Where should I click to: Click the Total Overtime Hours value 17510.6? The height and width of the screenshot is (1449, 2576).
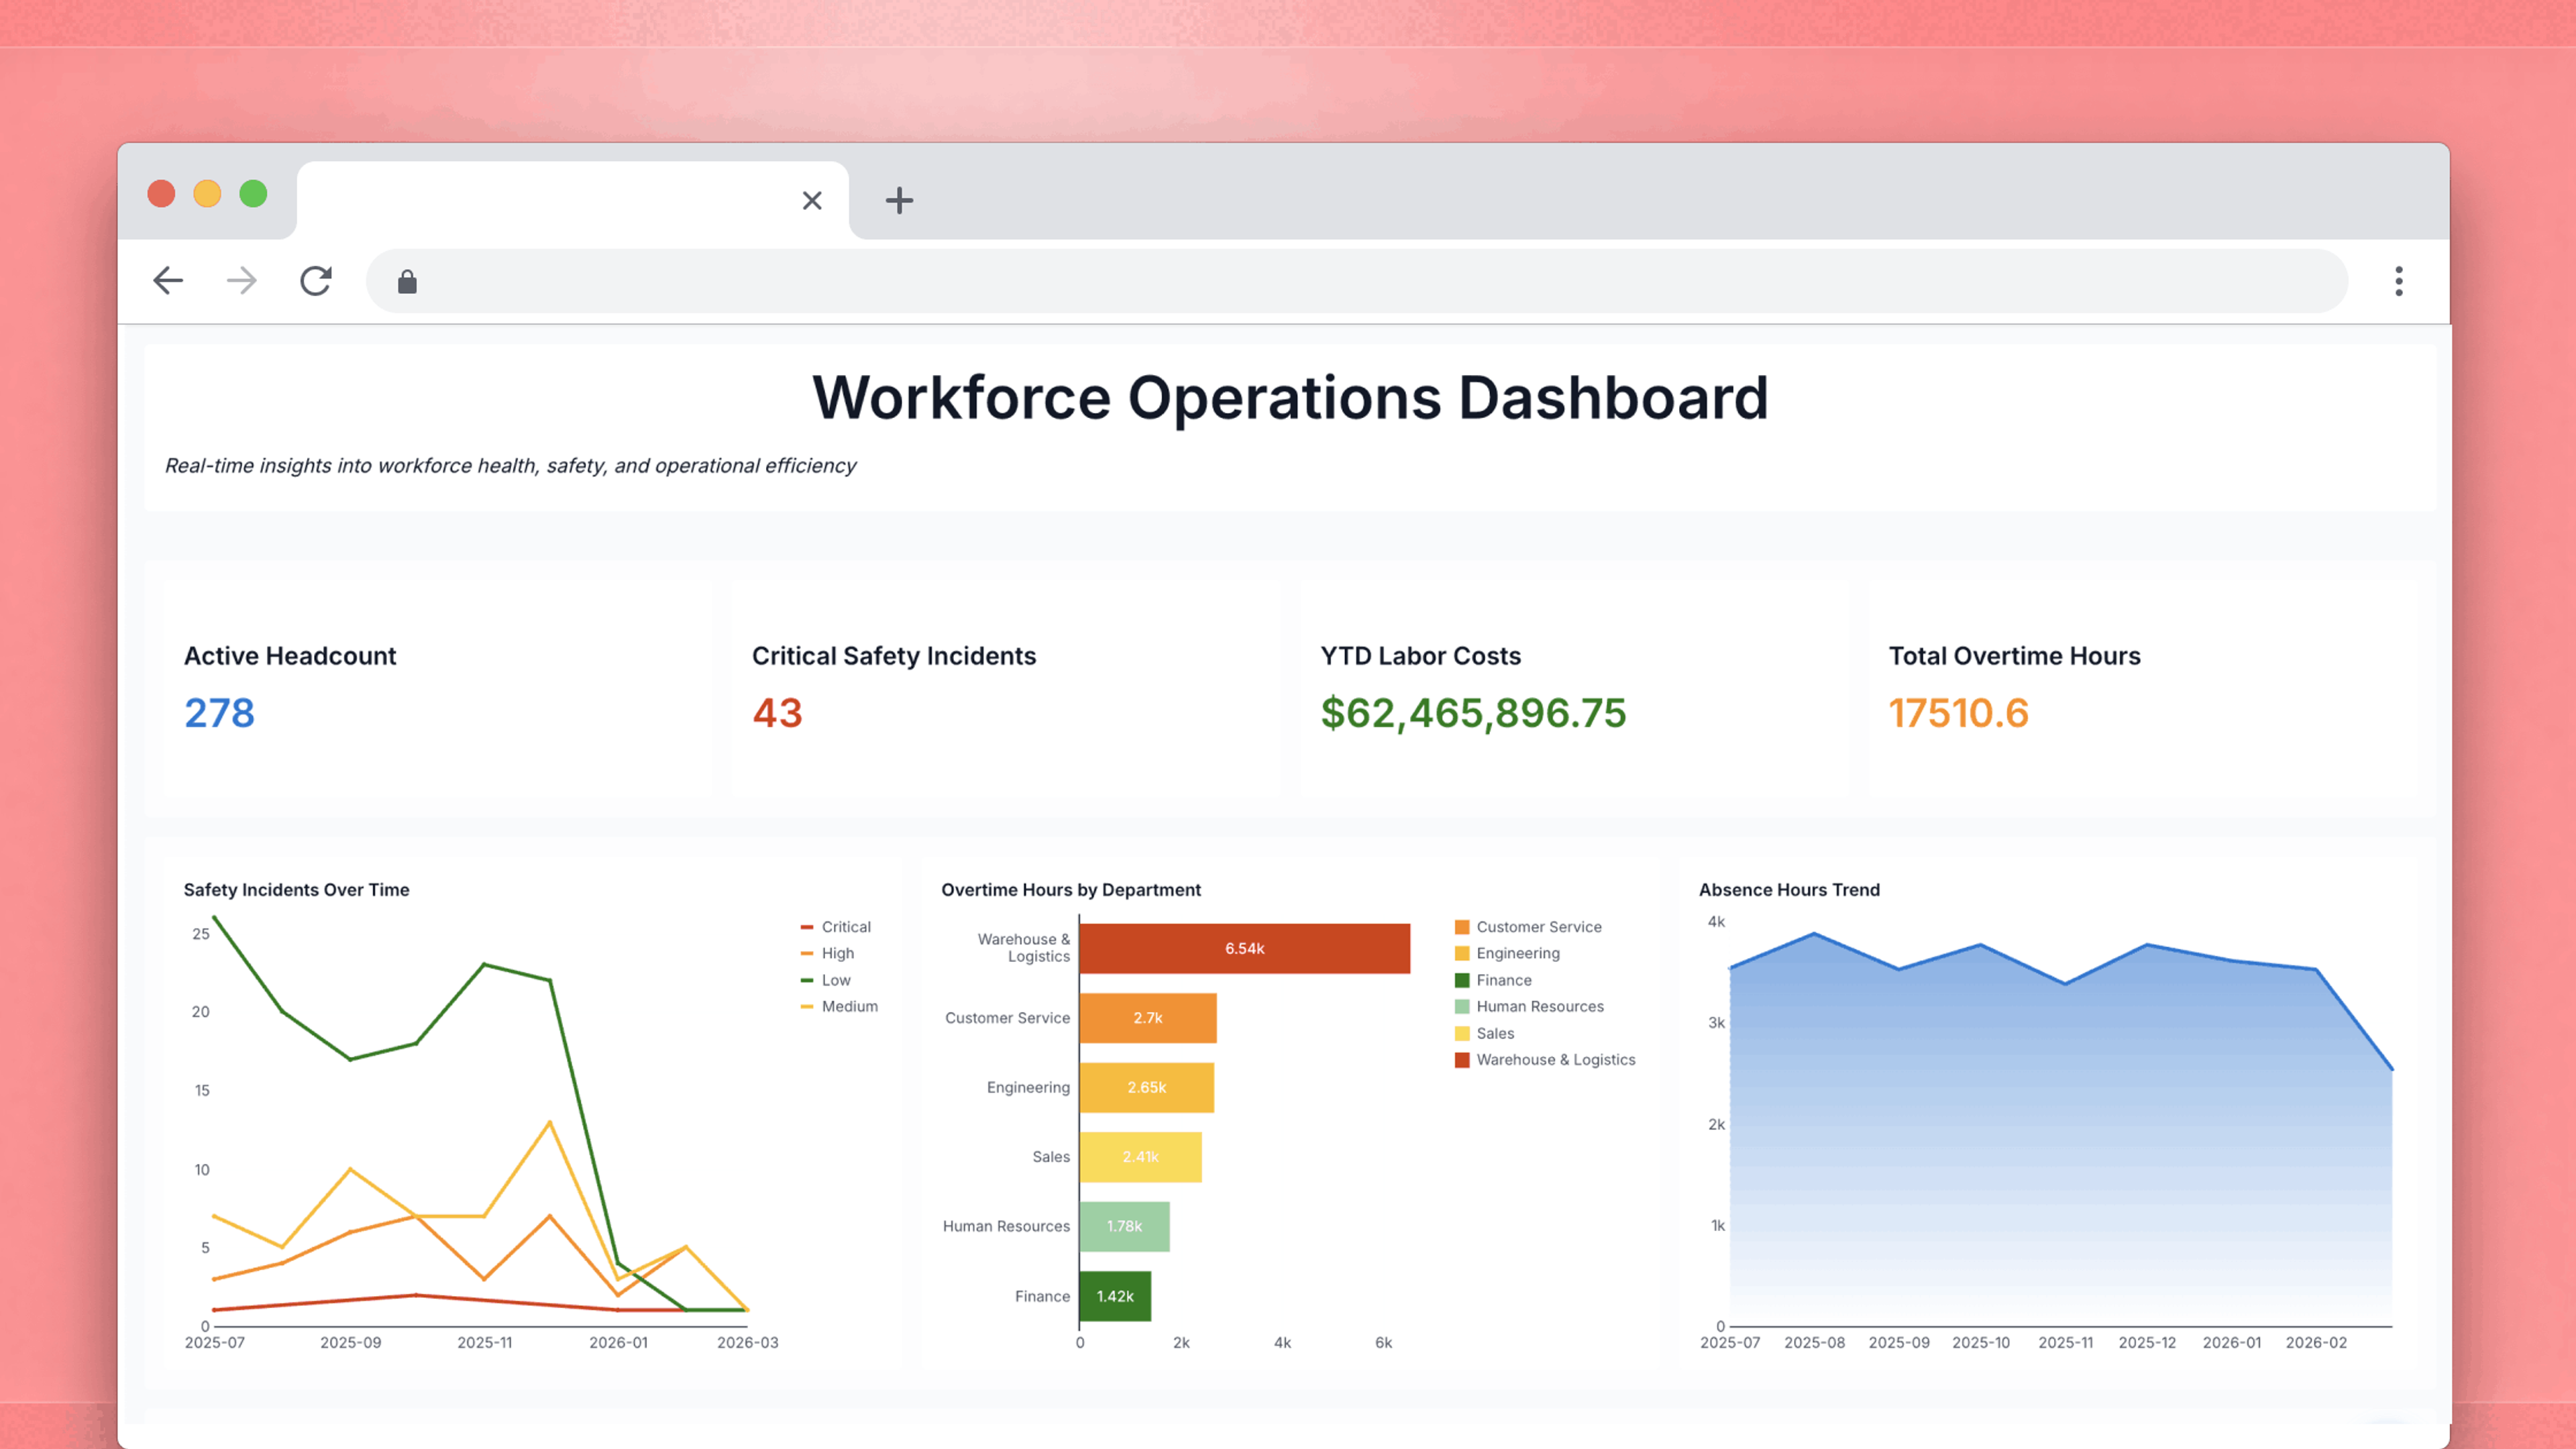(1958, 713)
